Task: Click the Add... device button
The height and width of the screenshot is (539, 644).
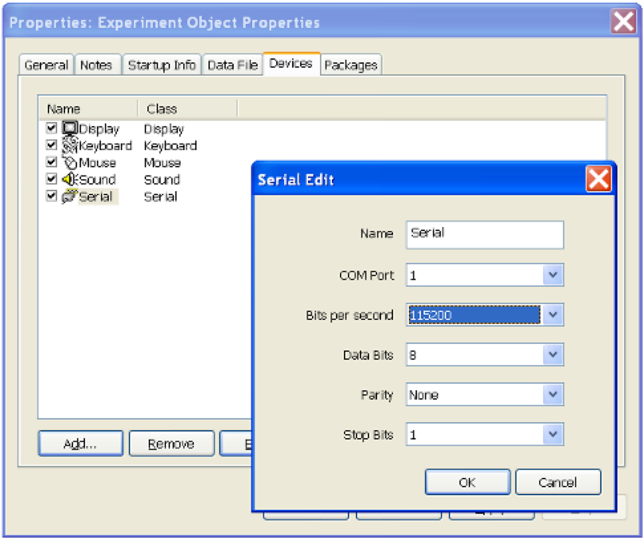Action: [80, 444]
